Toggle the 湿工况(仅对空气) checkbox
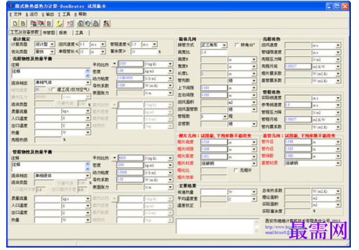The image size is (359, 250). (53, 90)
